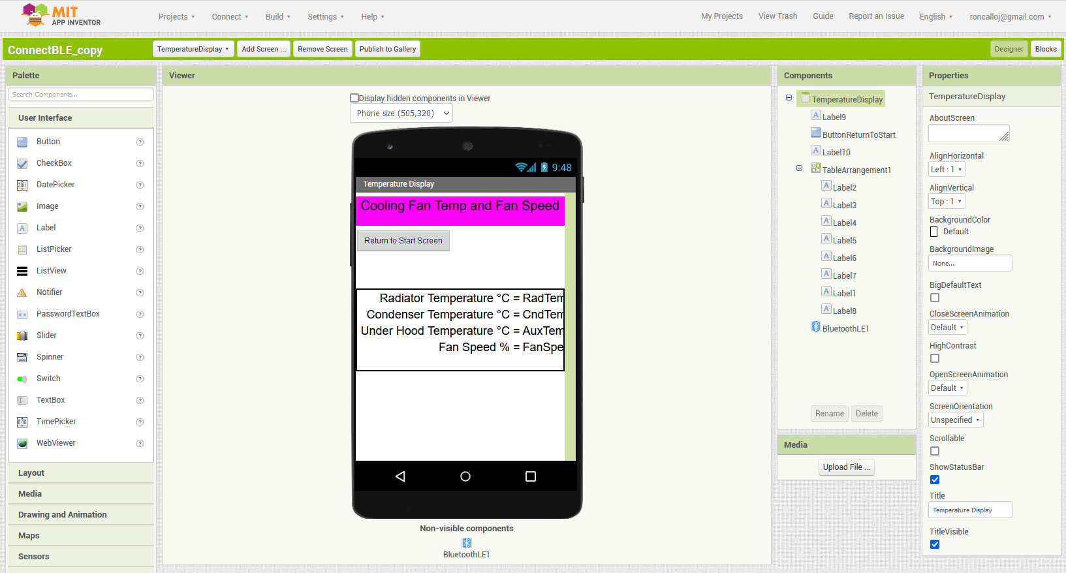Uncheck the ShowStatusBar checkbox
The width and height of the screenshot is (1066, 573).
click(x=935, y=480)
